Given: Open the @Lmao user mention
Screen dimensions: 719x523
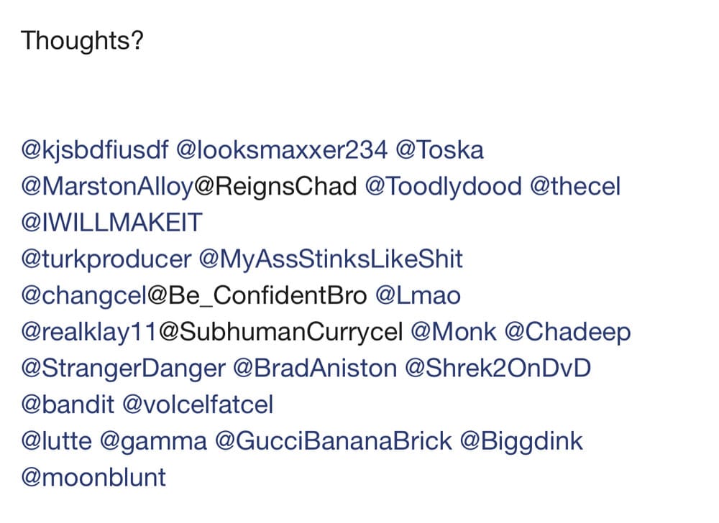Looking at the screenshot, I should tap(418, 296).
